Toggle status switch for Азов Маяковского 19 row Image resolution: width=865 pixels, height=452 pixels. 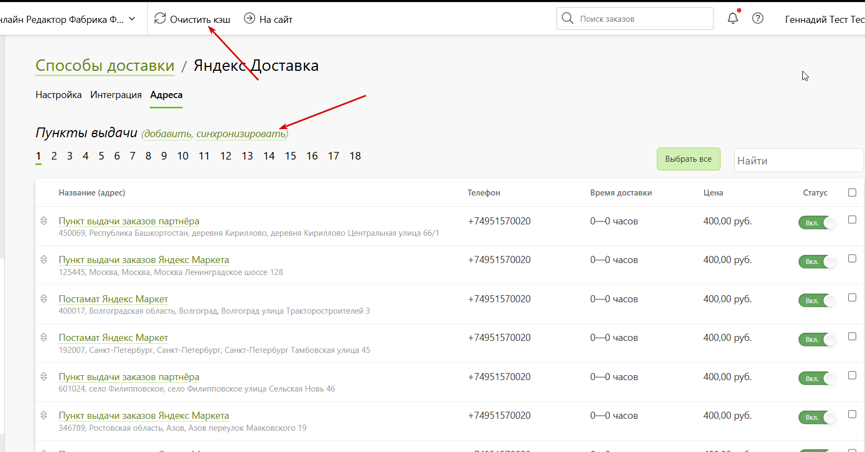pyautogui.click(x=817, y=417)
